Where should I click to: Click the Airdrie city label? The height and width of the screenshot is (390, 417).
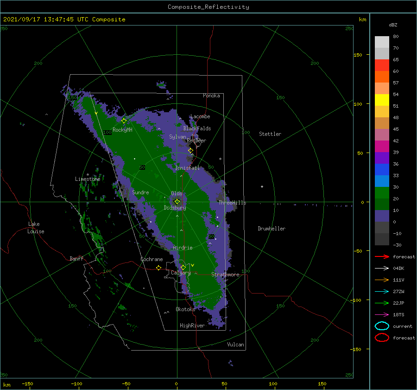tap(183, 248)
